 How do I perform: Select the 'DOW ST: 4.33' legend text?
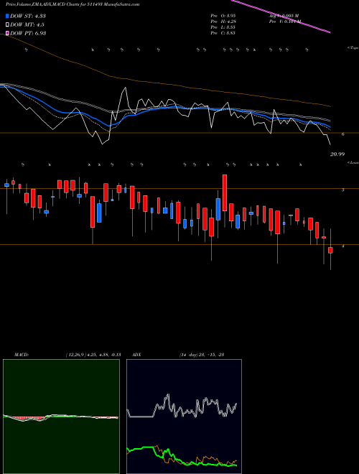(x=28, y=16)
